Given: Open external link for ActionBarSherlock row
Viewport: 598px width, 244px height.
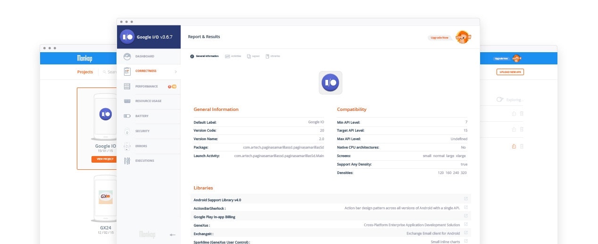Looking at the screenshot, I should pos(466,207).
